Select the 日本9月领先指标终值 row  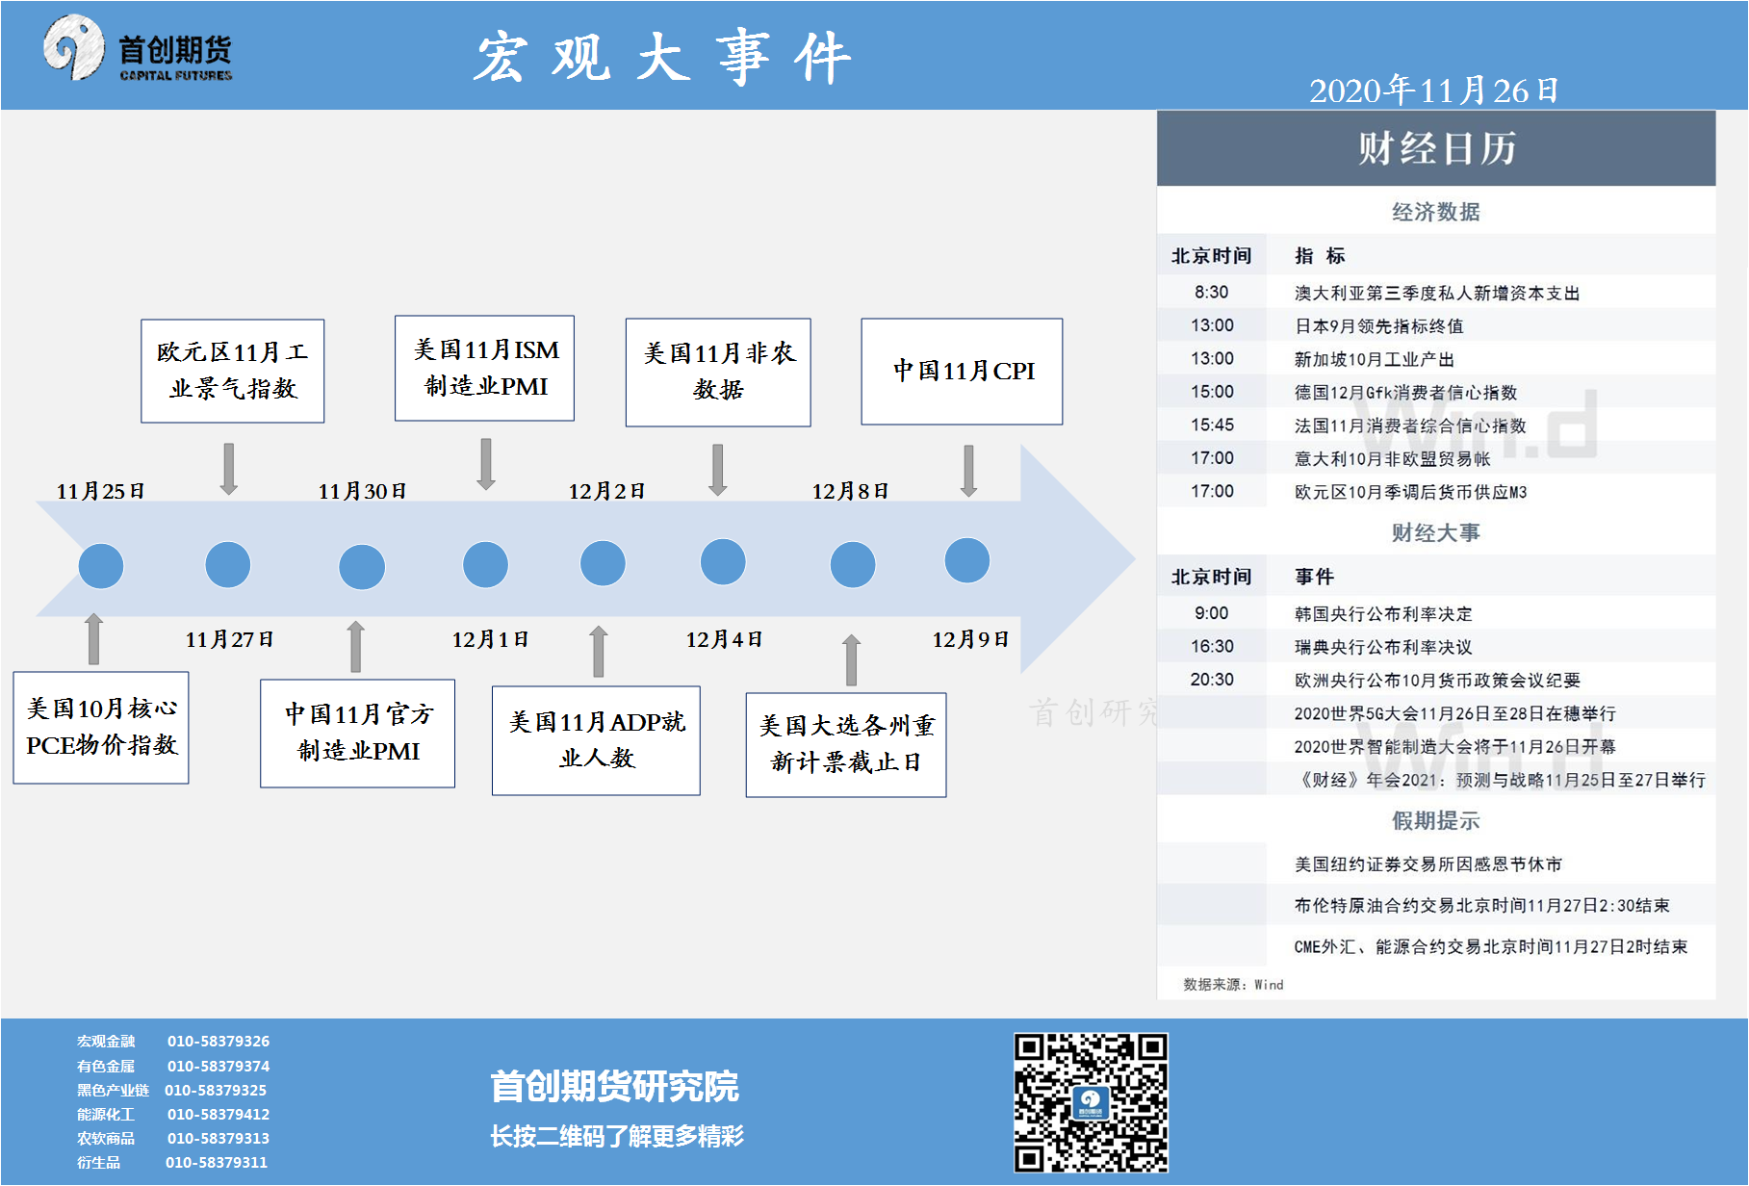pos(1436,325)
